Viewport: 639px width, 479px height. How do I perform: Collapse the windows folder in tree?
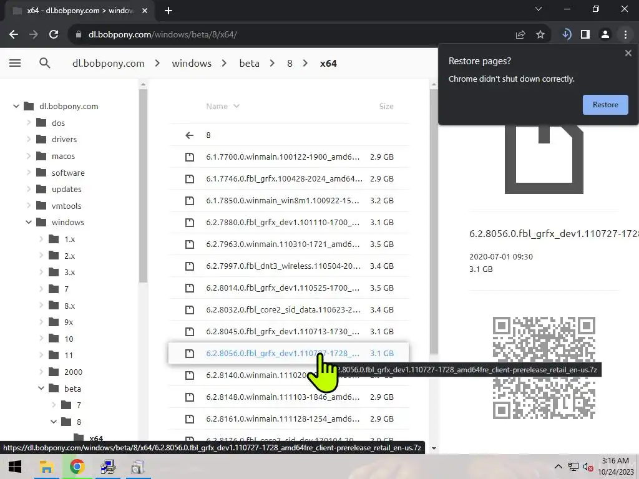[29, 223]
